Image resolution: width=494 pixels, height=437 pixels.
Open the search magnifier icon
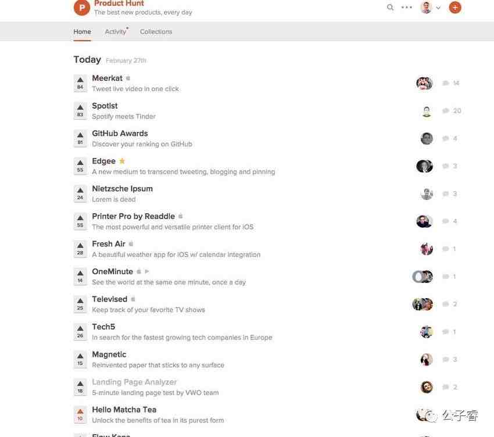tap(390, 7)
